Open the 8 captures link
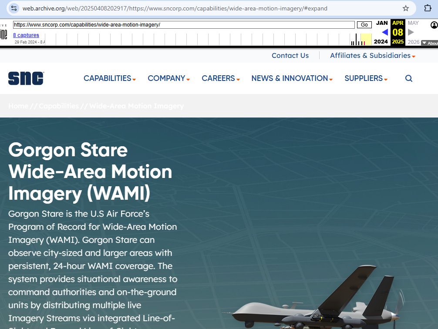438x329 pixels. click(26, 35)
